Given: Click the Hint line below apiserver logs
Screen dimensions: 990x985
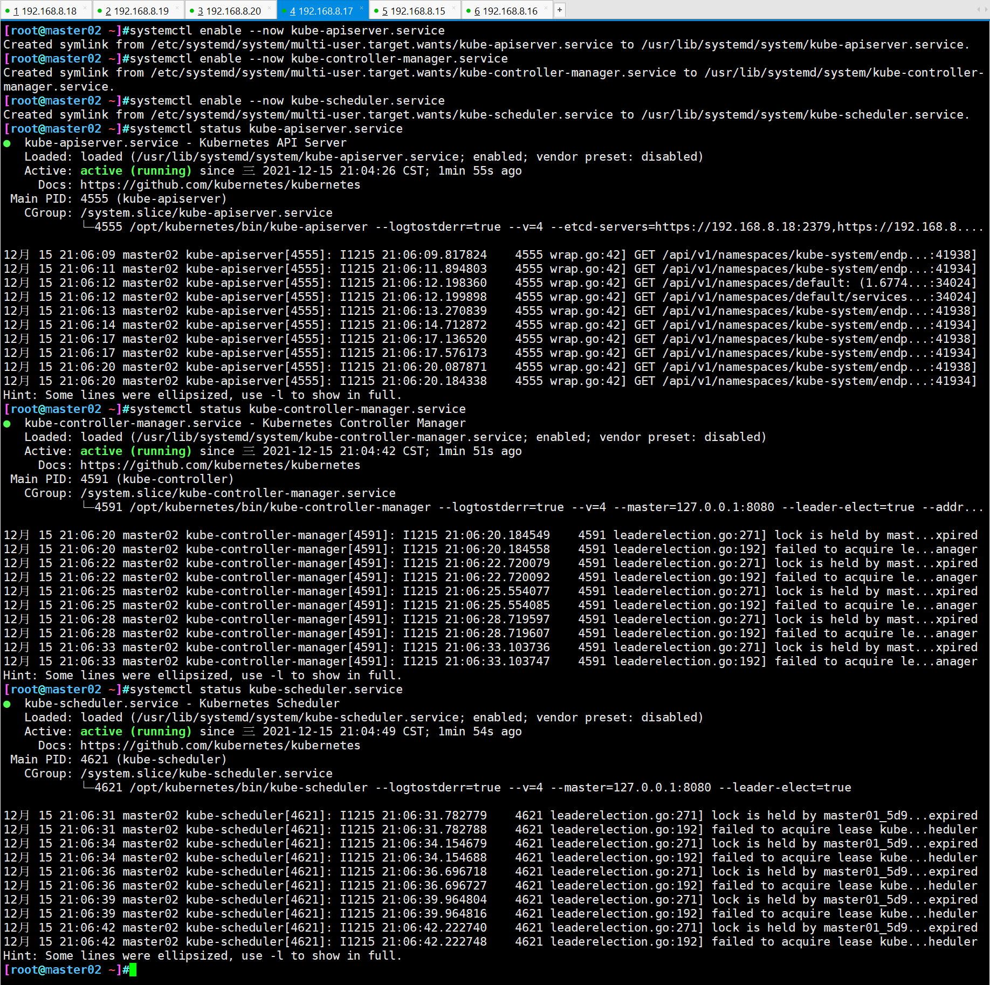Looking at the screenshot, I should tap(203, 395).
